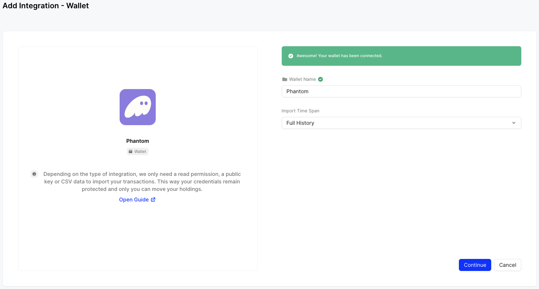This screenshot has height=289, width=539.
Task: Click the Phantom ghost logo
Action: 138,107
